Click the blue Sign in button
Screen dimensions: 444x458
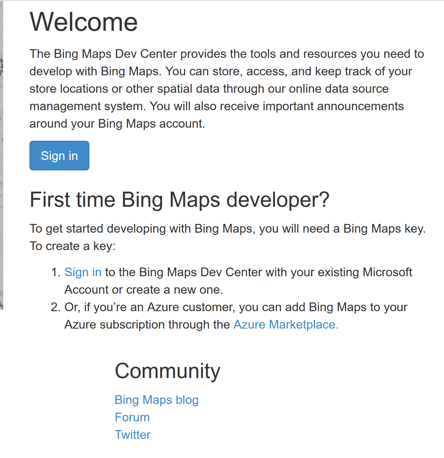(59, 156)
